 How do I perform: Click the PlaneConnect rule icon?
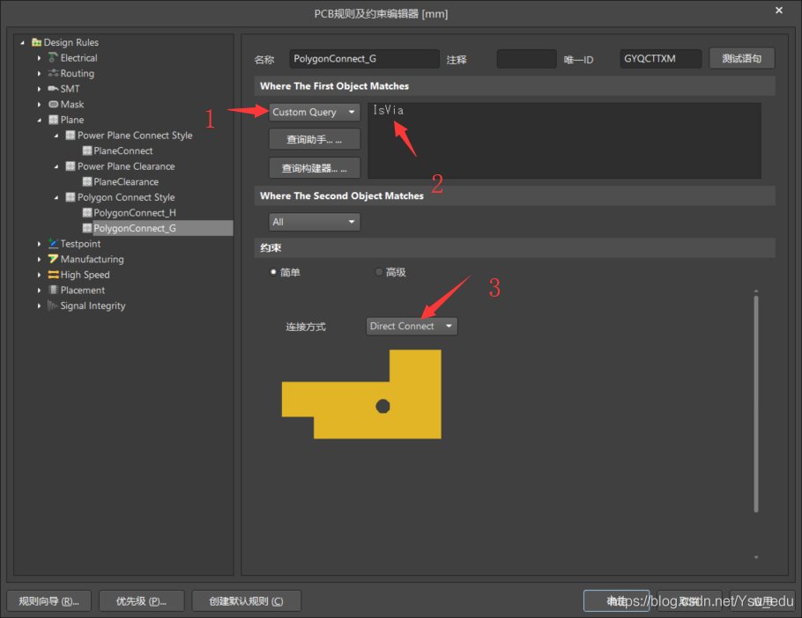point(87,151)
